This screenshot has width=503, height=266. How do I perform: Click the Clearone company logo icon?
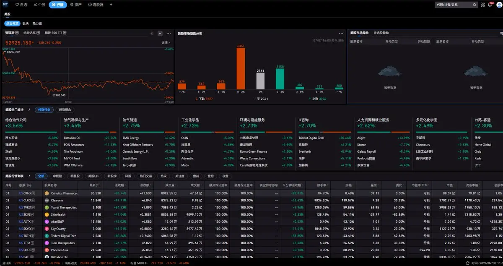[47, 201]
